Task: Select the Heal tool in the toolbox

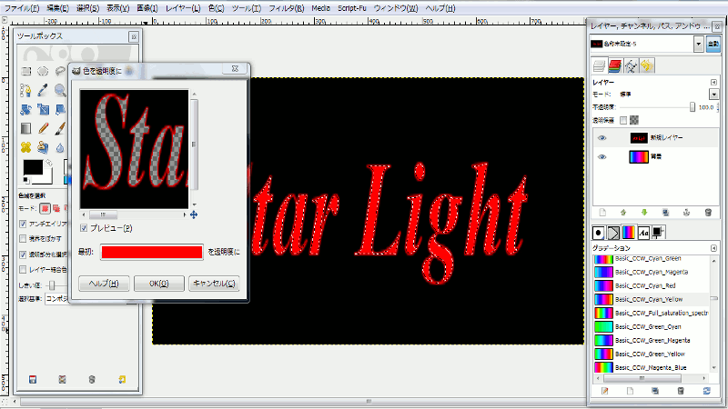Action: click(26, 147)
